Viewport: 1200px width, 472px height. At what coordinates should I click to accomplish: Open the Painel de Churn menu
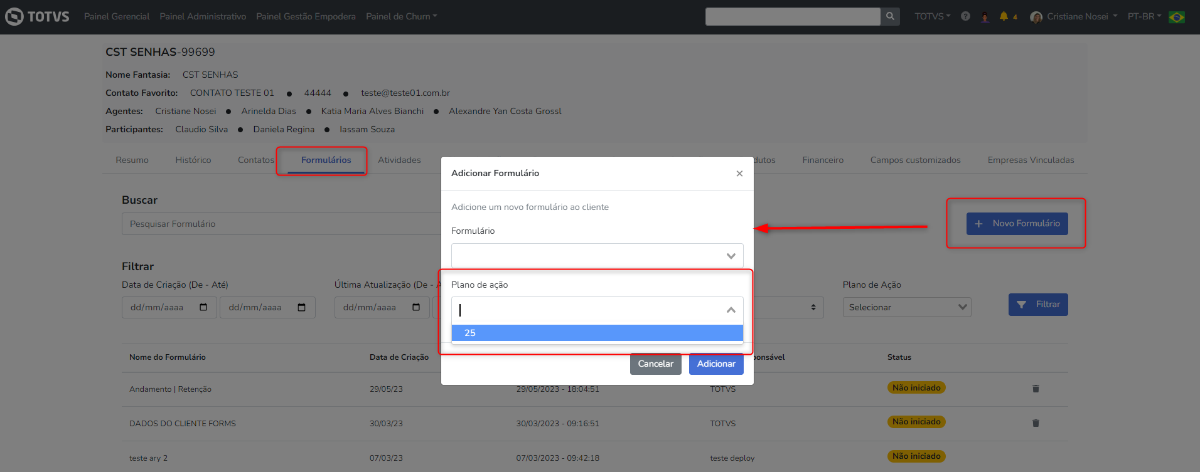[x=401, y=16]
